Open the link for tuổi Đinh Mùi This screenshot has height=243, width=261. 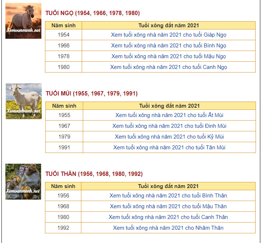point(169,126)
